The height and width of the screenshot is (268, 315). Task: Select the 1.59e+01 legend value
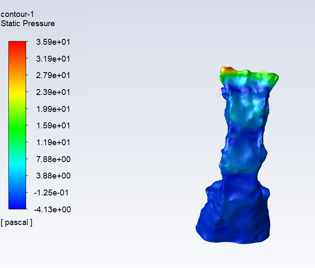tap(53, 126)
